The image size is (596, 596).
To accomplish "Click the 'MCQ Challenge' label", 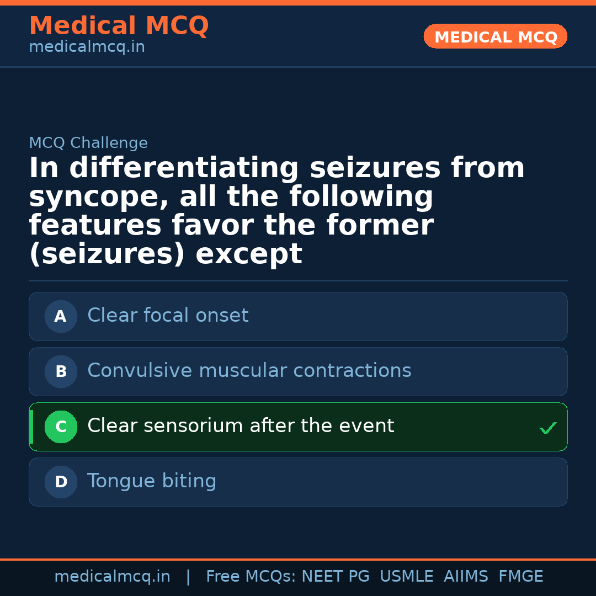I will coord(88,143).
